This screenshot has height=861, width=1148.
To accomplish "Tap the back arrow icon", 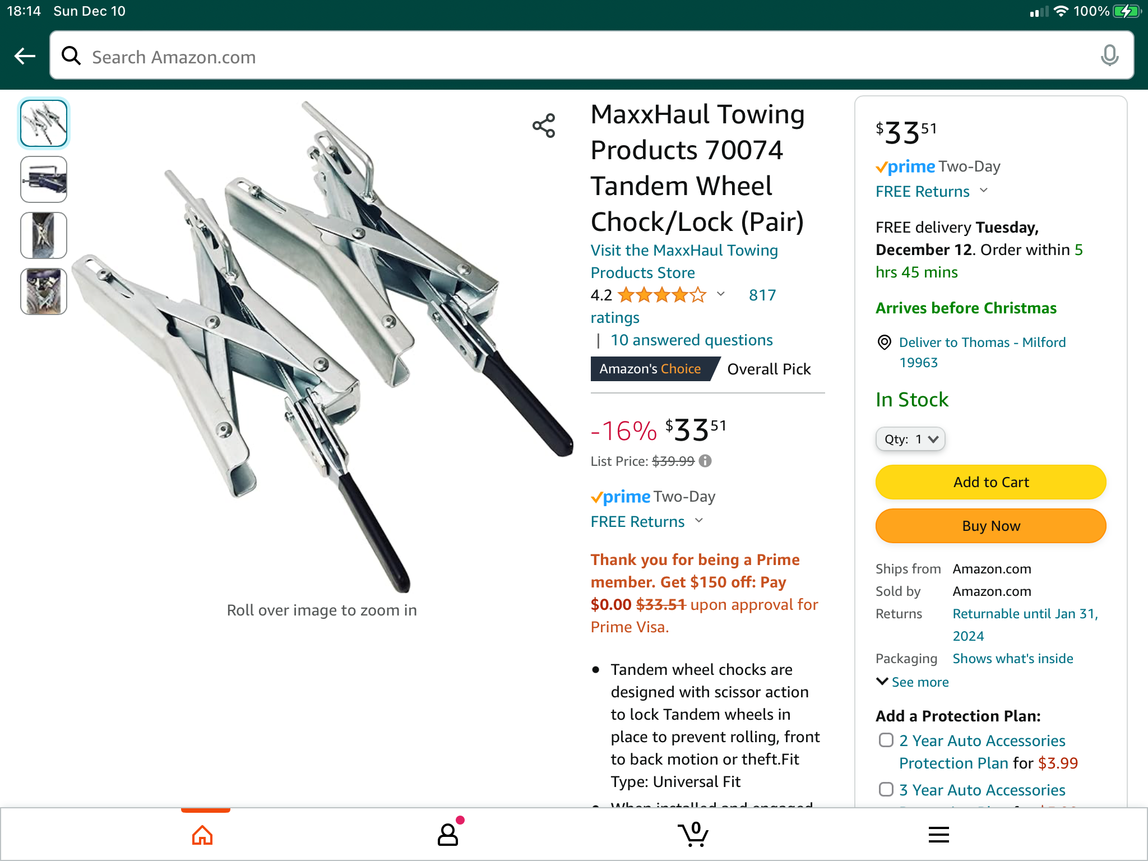I will click(25, 56).
